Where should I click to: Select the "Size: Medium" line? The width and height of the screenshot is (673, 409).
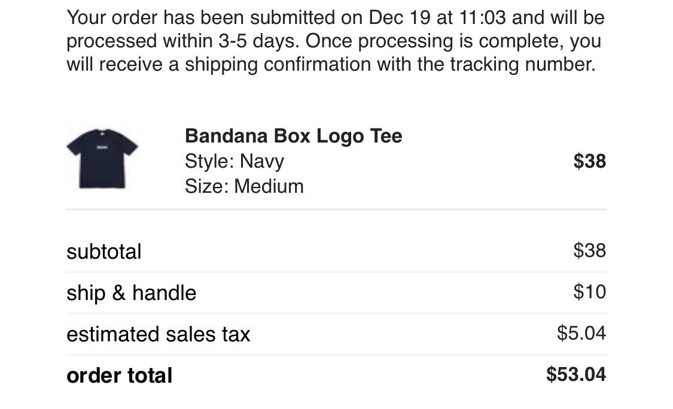pos(244,186)
